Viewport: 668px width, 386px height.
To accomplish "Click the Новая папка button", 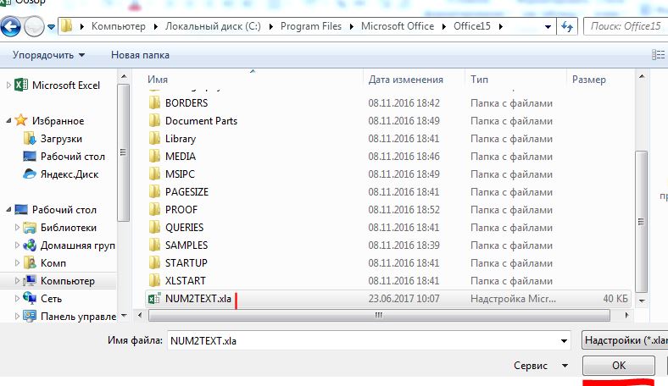I will coord(140,55).
